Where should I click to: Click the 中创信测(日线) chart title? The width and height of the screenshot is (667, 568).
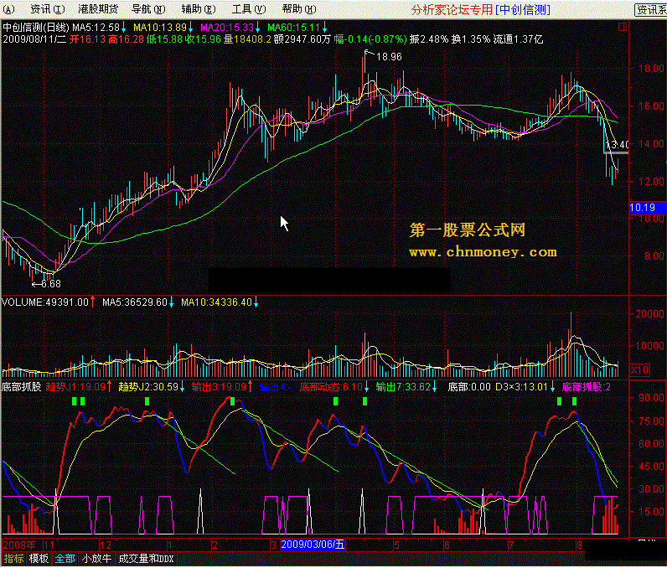click(x=36, y=28)
